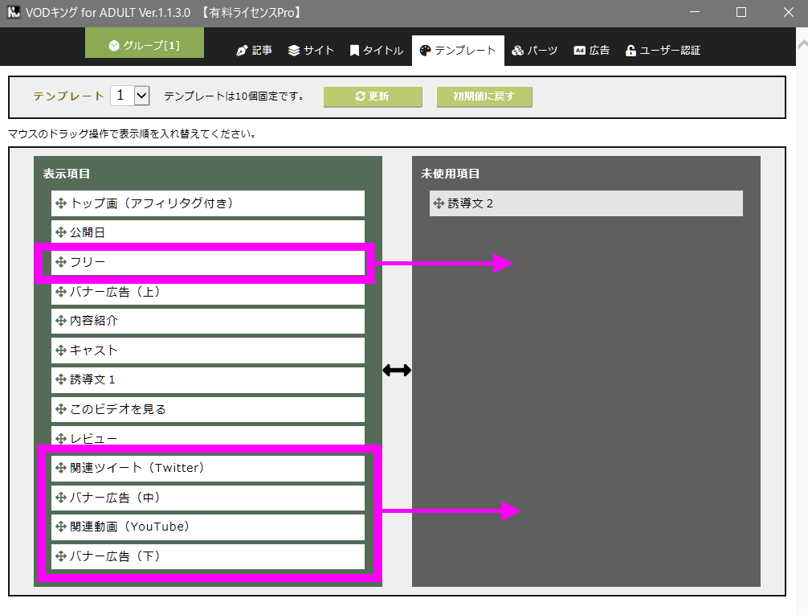Click the move icon beside 内容紹介

click(61, 321)
